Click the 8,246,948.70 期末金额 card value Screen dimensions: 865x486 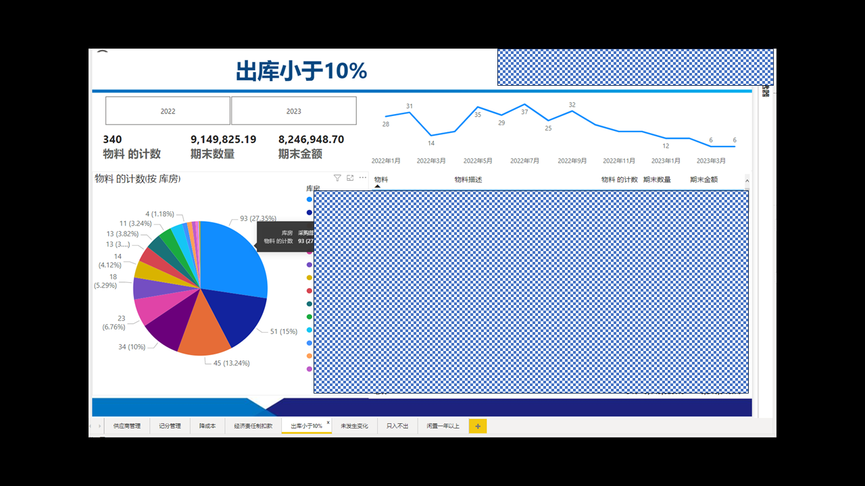[311, 140]
